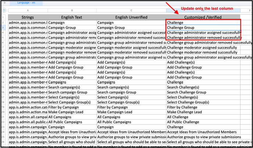Select "Select Campaign Group(s)" in English Text column
253x148 pixels.
tap(72, 102)
